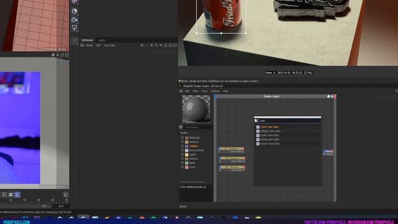
Task: Select the middle texture node in the graph
Action: pos(232,160)
